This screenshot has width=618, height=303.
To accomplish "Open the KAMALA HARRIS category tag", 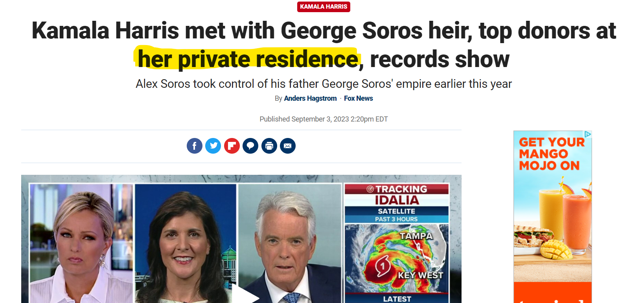I will click(x=324, y=7).
